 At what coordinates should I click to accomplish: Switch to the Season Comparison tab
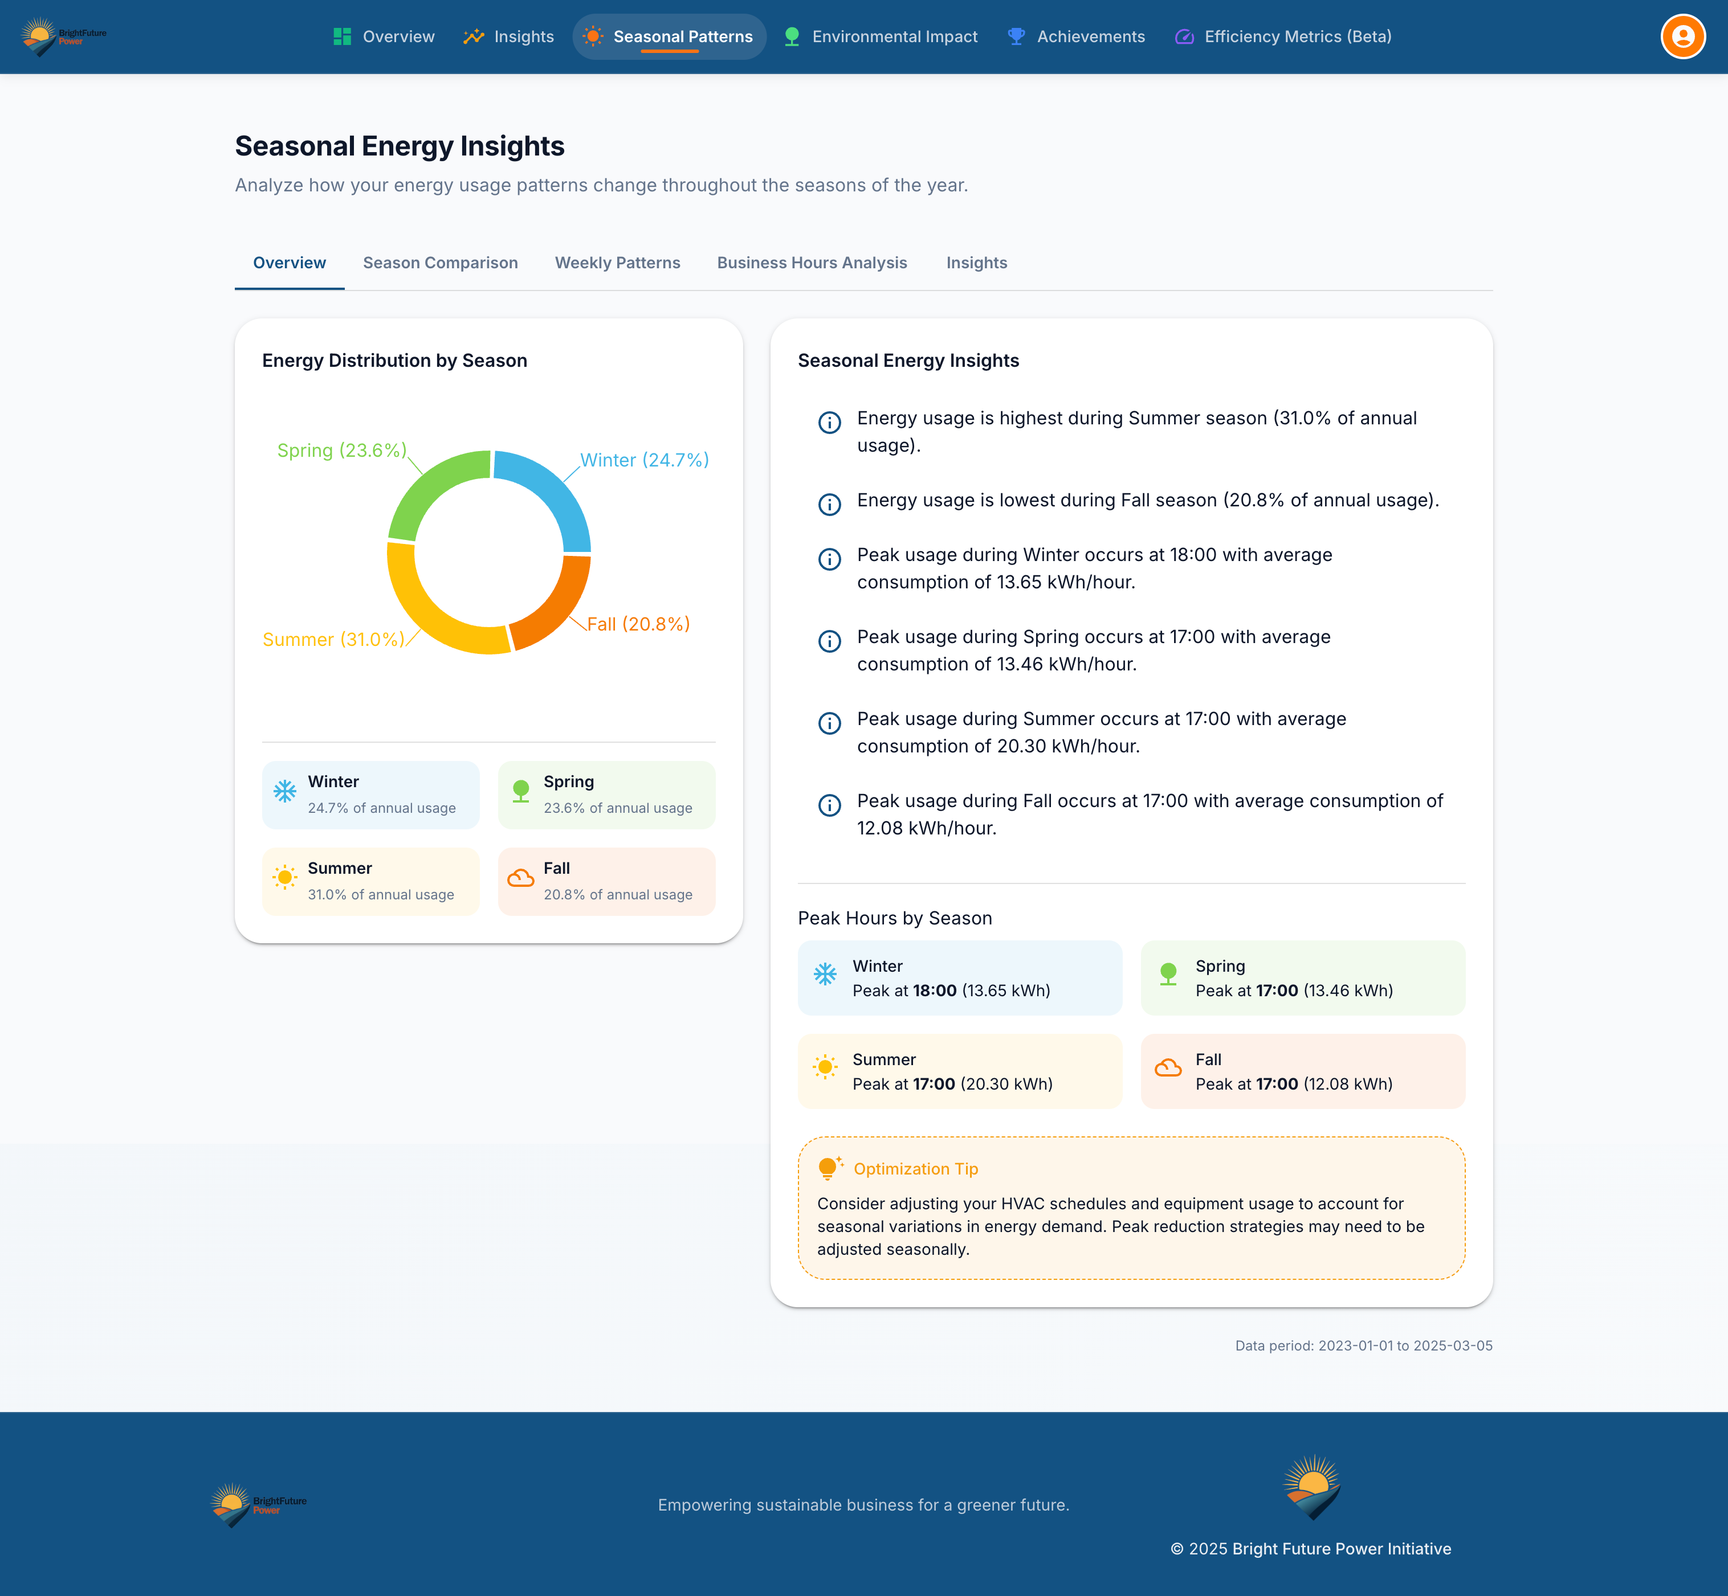click(x=440, y=263)
